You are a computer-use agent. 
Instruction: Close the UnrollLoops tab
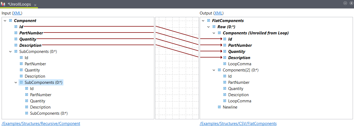coord(35,5)
